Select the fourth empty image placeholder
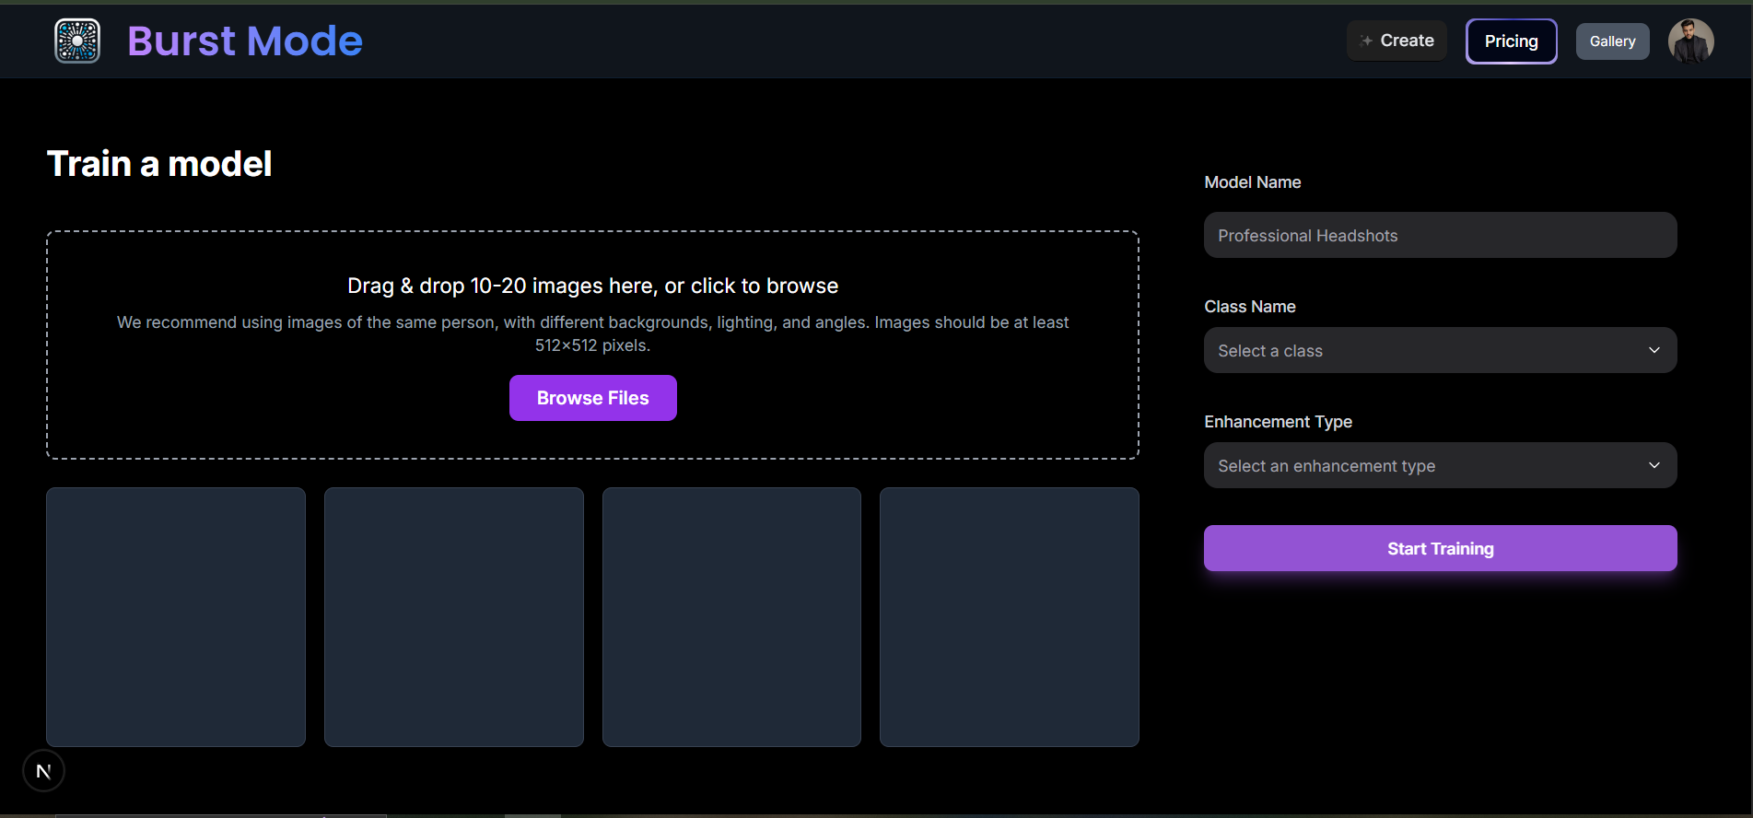This screenshot has width=1753, height=818. tap(1010, 617)
